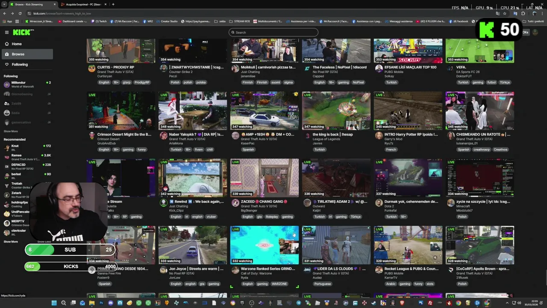
Task: Open Knut in Recommended list
Action: tap(26, 148)
